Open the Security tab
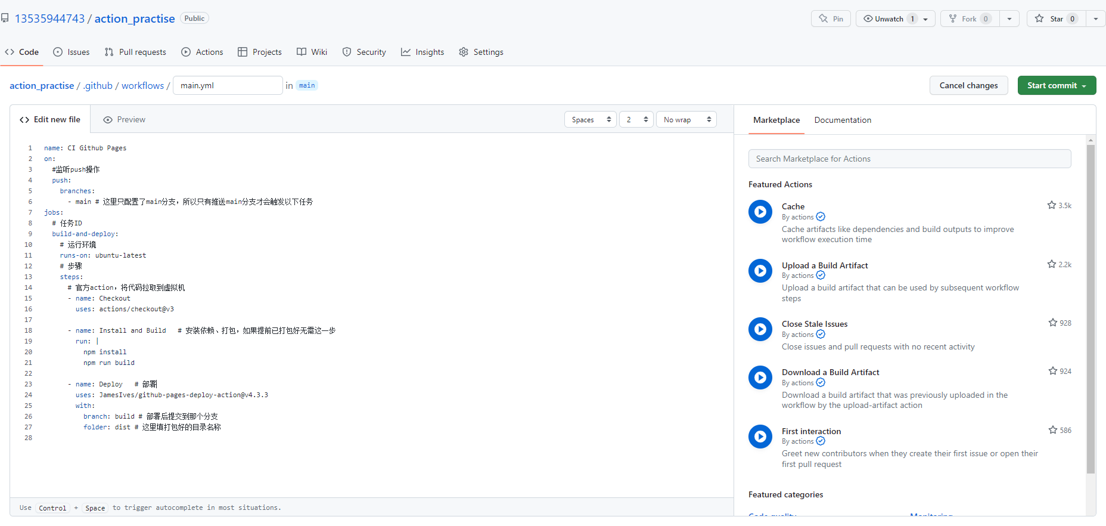Screen dimensions: 1106x526 pyautogui.click(x=364, y=52)
